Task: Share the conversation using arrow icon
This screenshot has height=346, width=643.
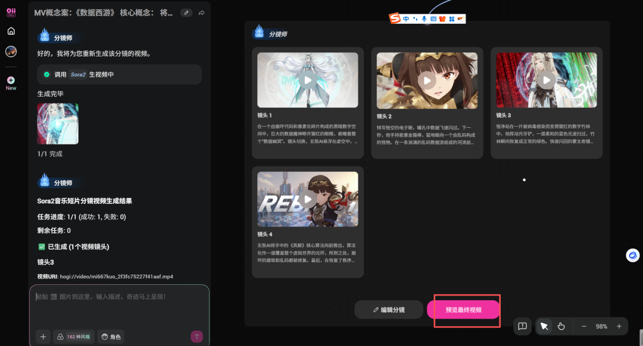Action: click(x=202, y=13)
